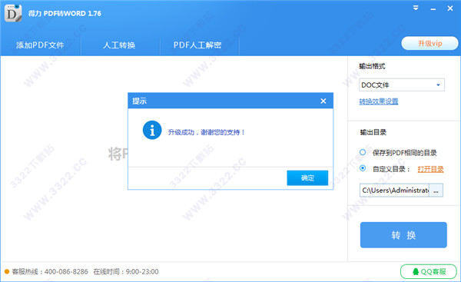Click the QQ客服 penguin button
This screenshot has width=461, height=282.
click(x=429, y=271)
